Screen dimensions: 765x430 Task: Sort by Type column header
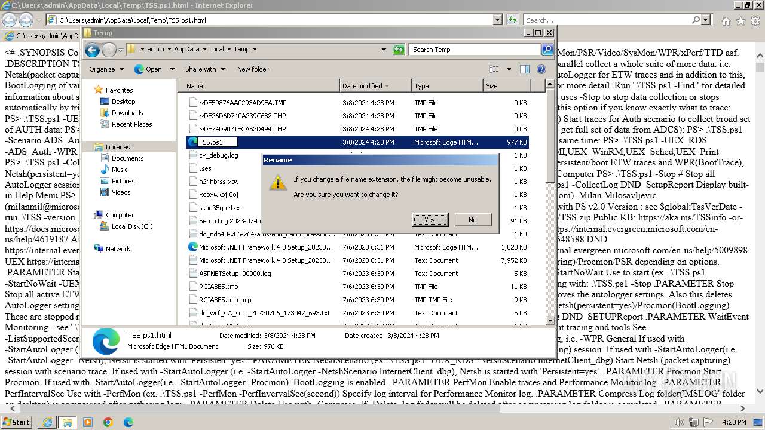(x=447, y=86)
